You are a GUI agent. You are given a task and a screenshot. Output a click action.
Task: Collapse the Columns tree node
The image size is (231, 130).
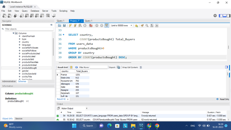[x=13, y=33]
